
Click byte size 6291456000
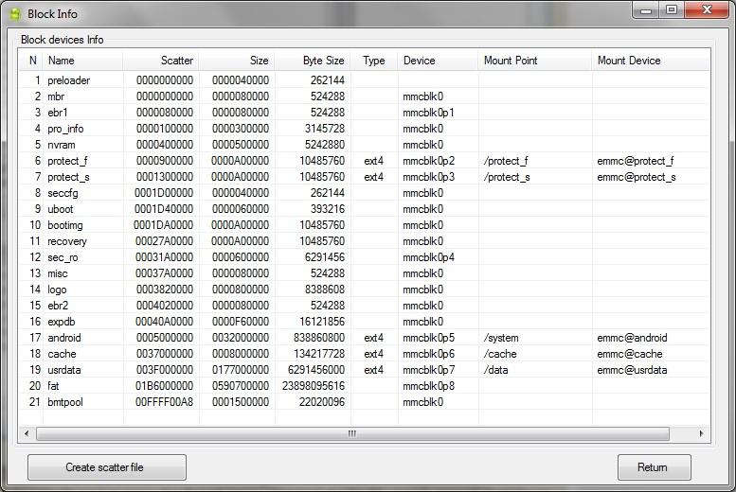coord(316,370)
